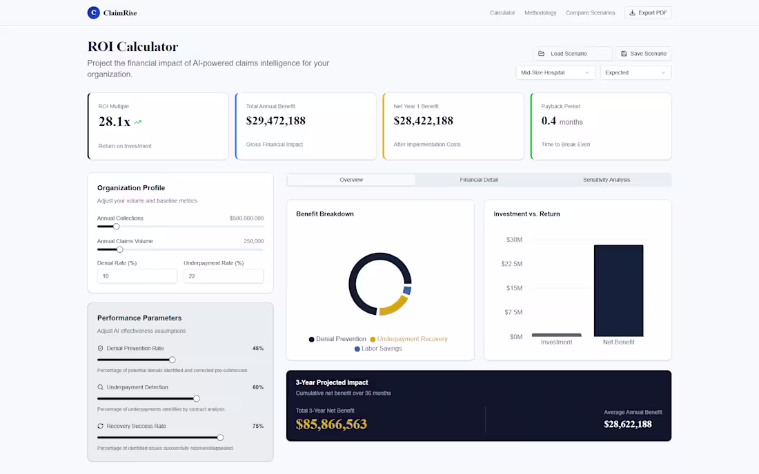Click the 75% Recovery Success Rate value
Image resolution: width=759 pixels, height=474 pixels.
click(x=258, y=426)
